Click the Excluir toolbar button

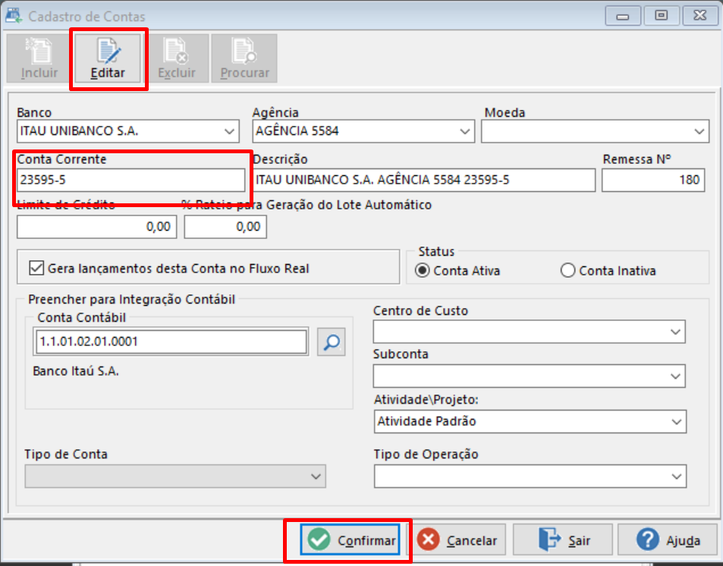click(x=176, y=58)
